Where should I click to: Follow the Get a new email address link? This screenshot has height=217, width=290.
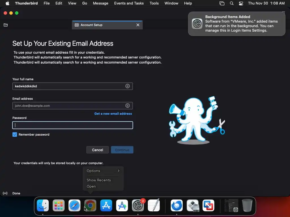click(113, 114)
